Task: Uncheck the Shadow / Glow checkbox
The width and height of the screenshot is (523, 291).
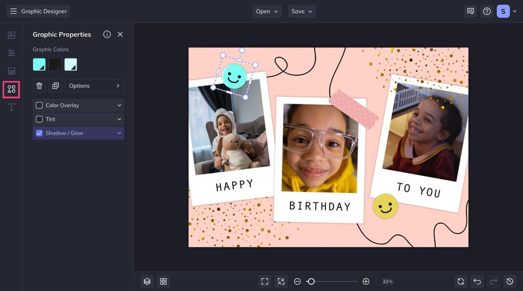Action: point(39,133)
